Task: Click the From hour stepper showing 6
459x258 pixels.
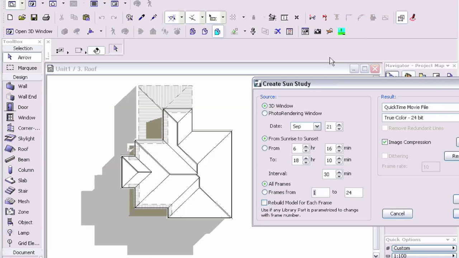Action: (x=306, y=148)
